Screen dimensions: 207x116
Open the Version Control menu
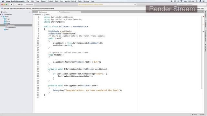point(71,1)
